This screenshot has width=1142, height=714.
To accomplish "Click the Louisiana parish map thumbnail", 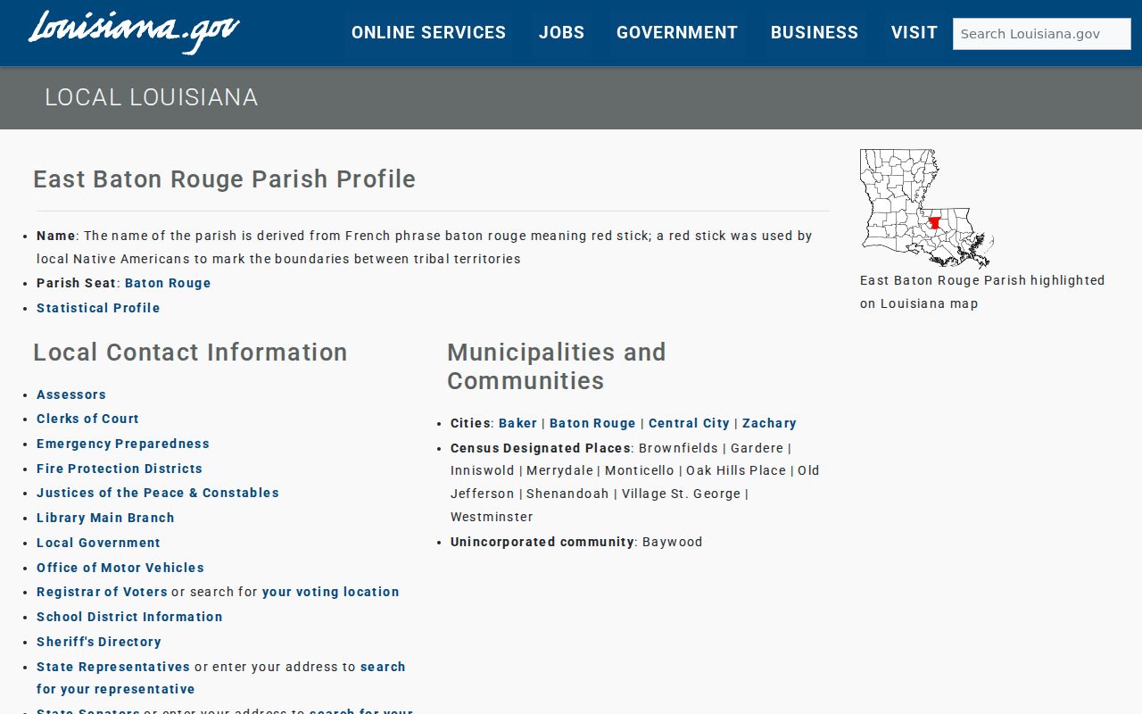I will pyautogui.click(x=927, y=208).
